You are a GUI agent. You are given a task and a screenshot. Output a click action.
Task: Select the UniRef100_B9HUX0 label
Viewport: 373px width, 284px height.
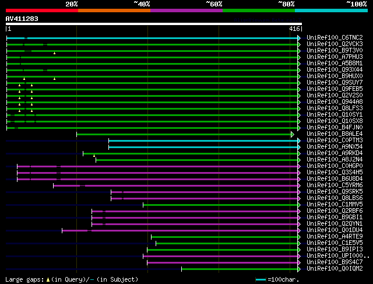335,76
